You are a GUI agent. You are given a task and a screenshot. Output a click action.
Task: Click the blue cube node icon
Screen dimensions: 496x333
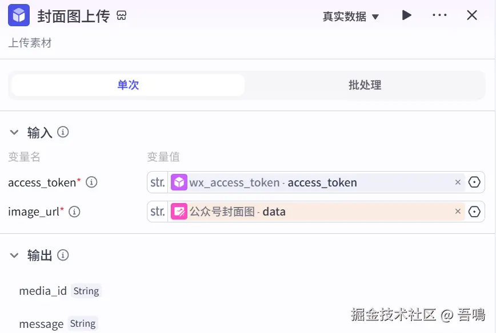click(x=19, y=15)
